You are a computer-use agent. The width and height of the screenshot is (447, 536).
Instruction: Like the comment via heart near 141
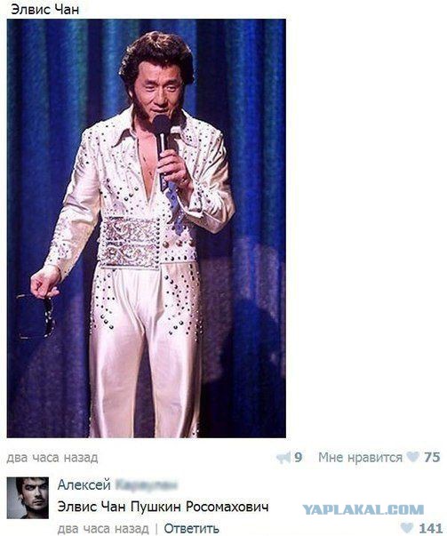click(x=407, y=527)
